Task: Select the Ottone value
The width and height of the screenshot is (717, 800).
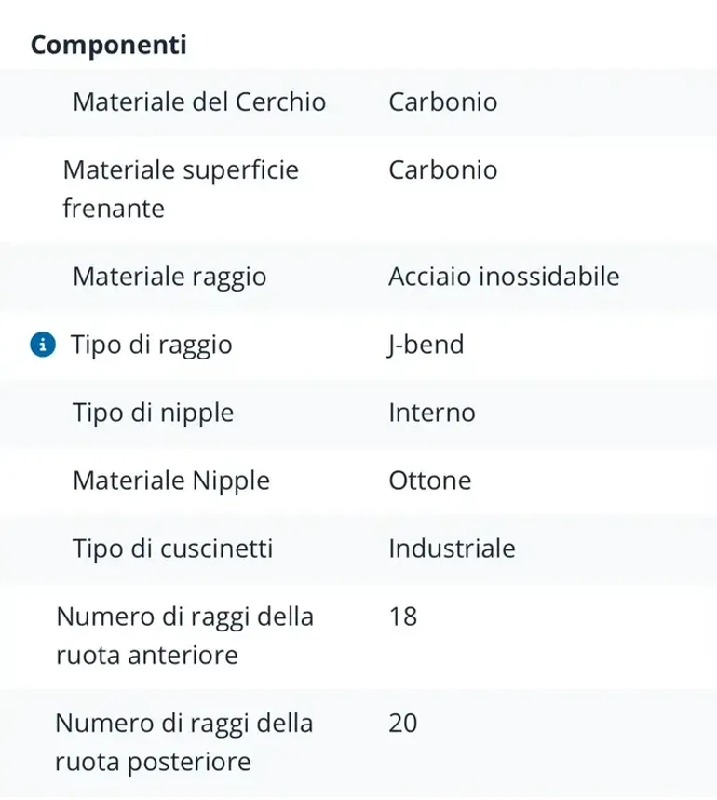Action: tap(430, 481)
